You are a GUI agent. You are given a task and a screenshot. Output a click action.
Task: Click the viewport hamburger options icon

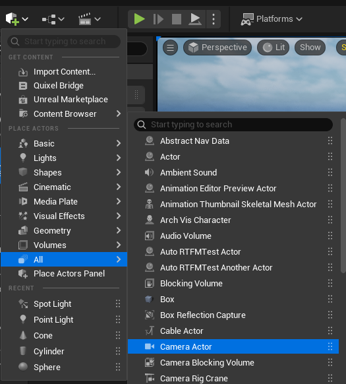point(170,48)
